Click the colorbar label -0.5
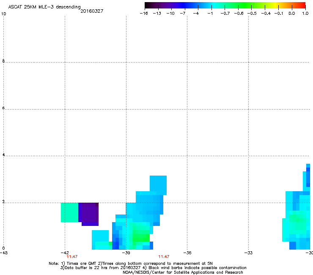313x275 pixels. [x=252, y=14]
